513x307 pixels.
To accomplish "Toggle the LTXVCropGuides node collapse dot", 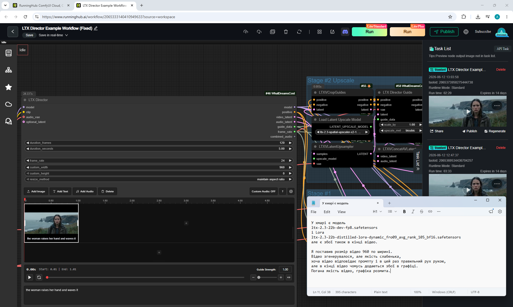I will [315, 92].
